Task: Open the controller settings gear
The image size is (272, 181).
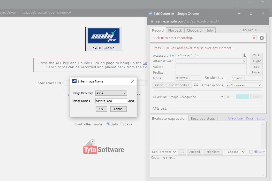Action: [x=262, y=38]
